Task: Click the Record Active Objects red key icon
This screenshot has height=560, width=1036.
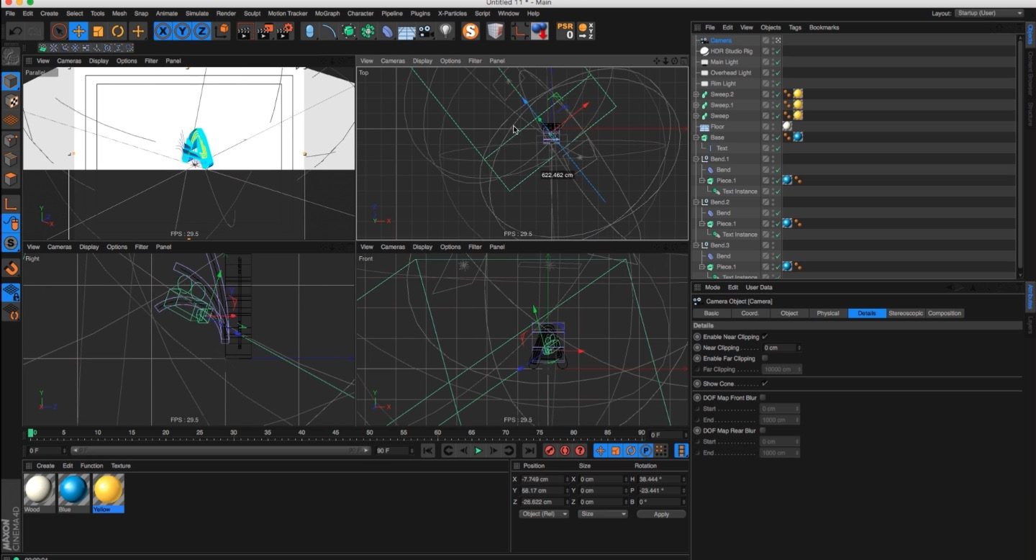Action: coord(550,451)
